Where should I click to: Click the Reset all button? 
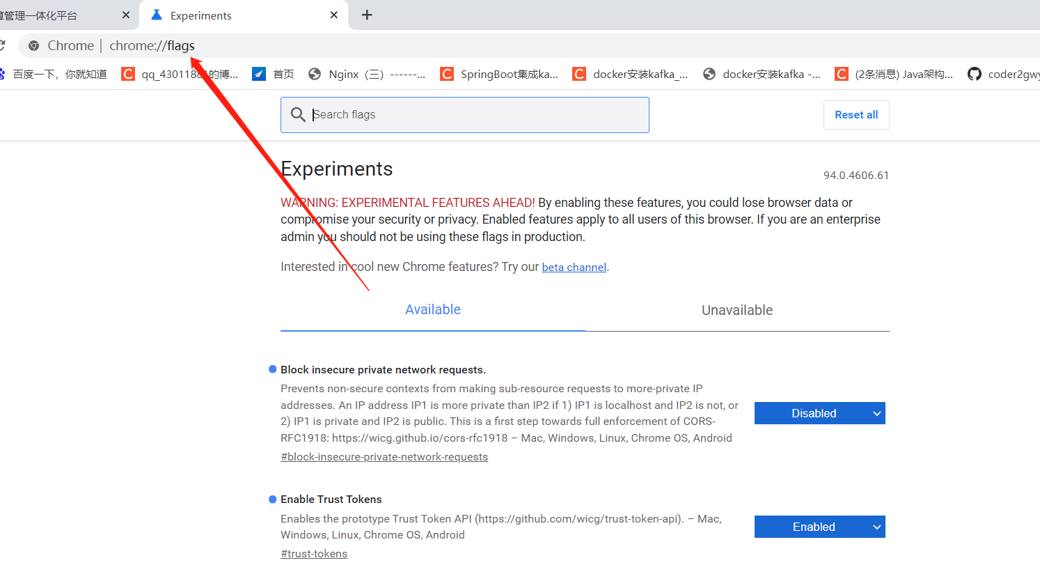pos(856,115)
